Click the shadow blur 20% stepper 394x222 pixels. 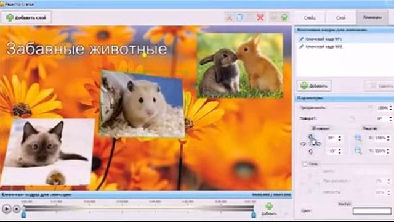(389, 192)
